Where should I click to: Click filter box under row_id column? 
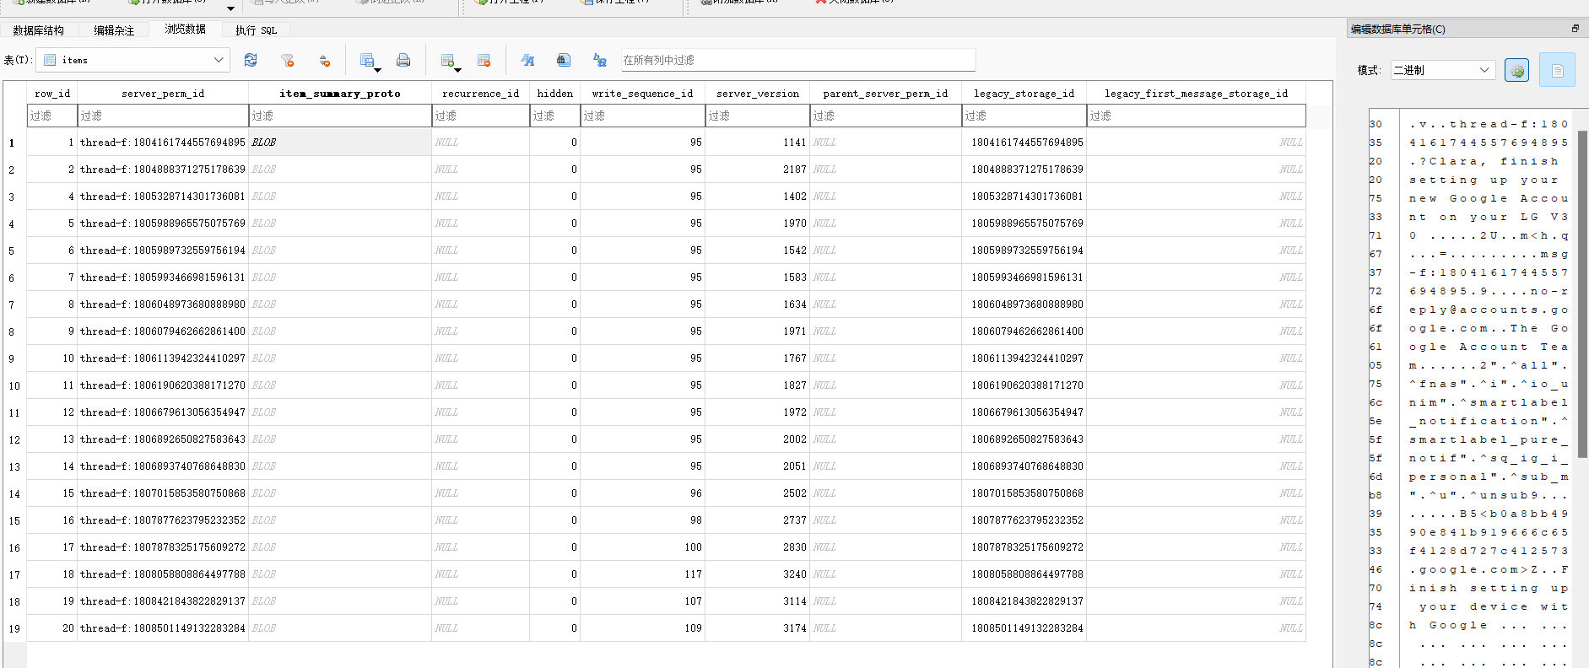[52, 116]
